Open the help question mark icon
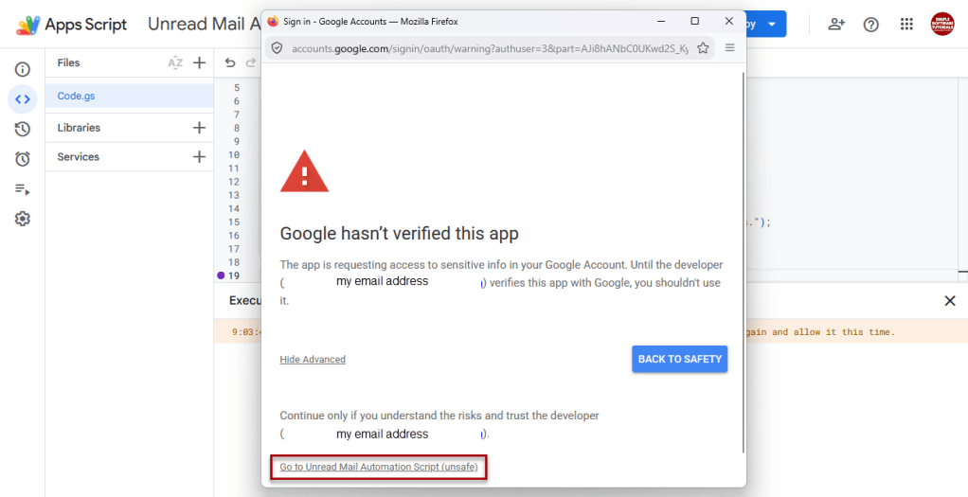The image size is (968, 497). tap(871, 24)
